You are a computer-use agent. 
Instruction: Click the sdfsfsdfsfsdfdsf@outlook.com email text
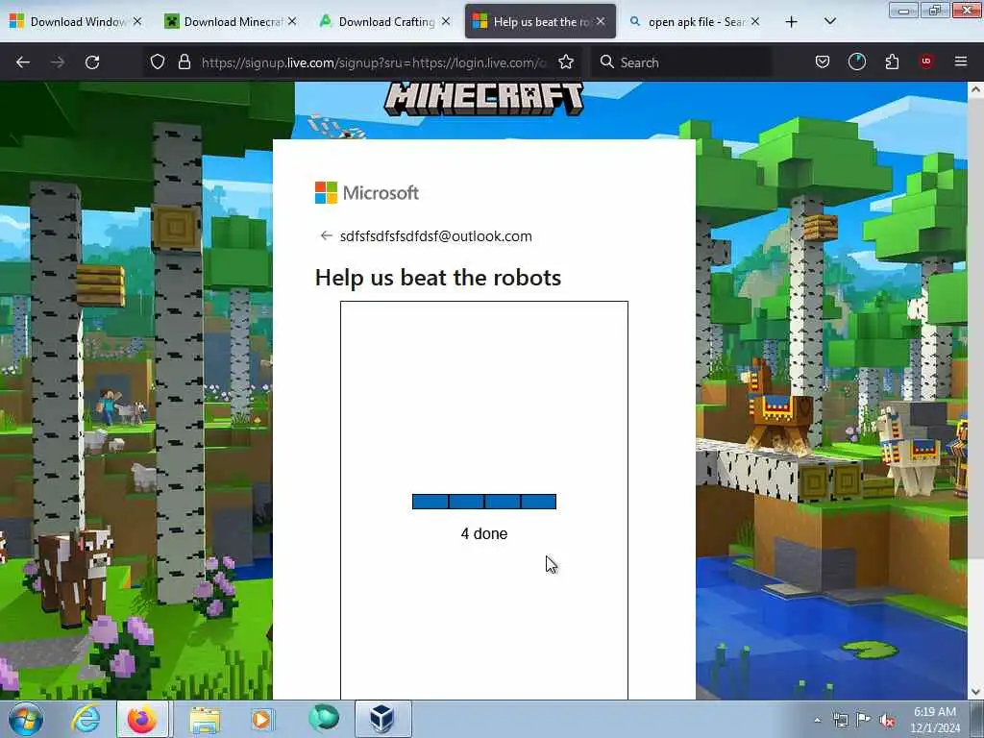435,236
